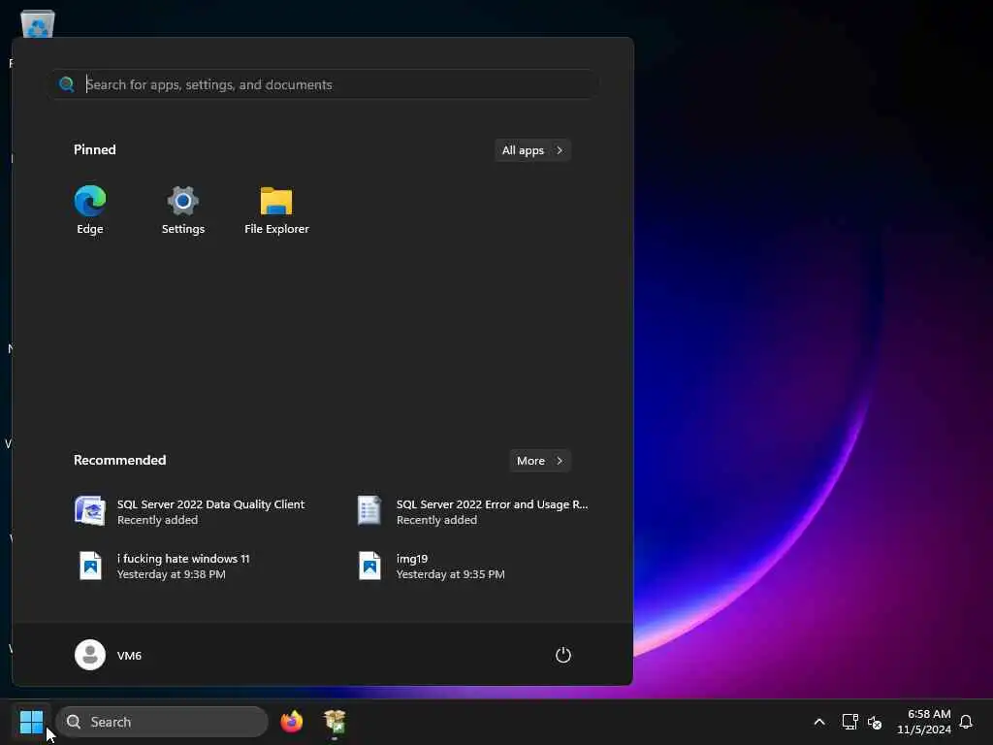The image size is (993, 745).
Task: Open the notification bell icon
Action: tap(966, 722)
